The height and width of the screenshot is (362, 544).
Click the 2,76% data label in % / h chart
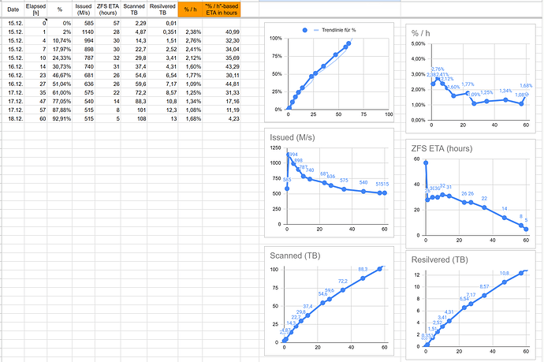point(438,69)
